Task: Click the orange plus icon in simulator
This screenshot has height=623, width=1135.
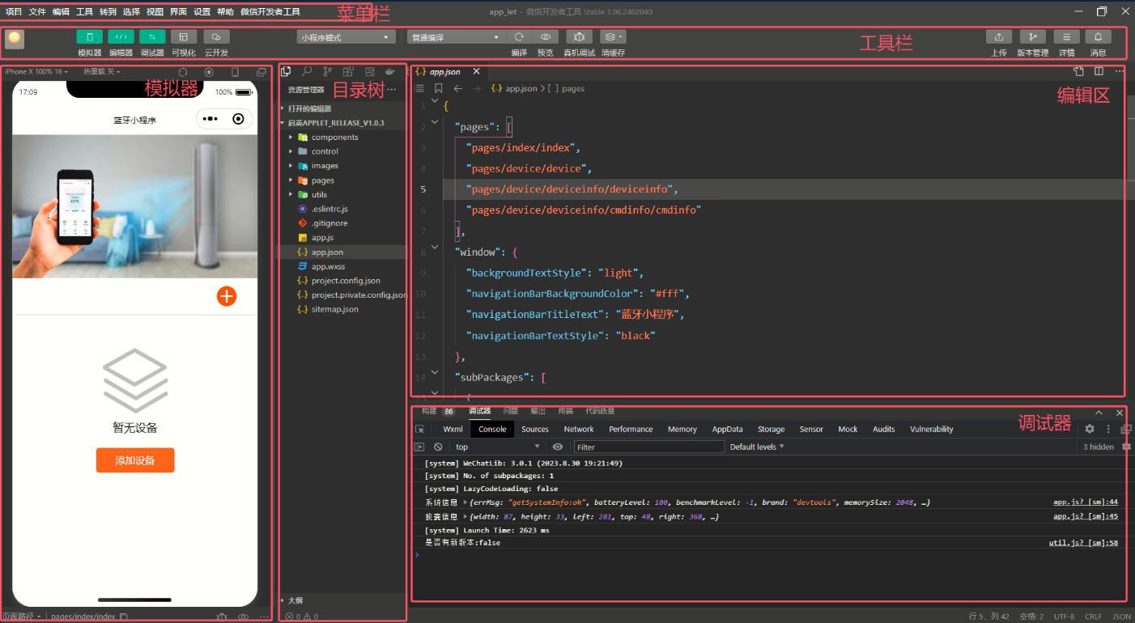Action: click(227, 296)
